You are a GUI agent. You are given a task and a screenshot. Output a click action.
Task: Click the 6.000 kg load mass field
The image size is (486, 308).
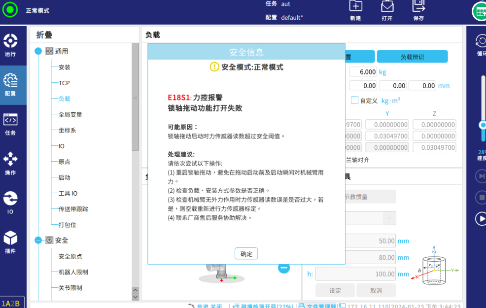tap(363, 72)
